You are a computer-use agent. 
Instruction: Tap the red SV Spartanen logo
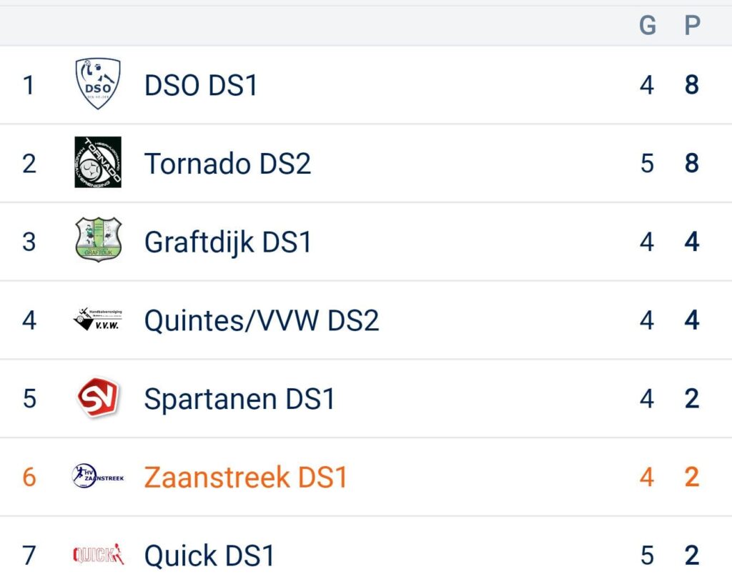pos(98,398)
